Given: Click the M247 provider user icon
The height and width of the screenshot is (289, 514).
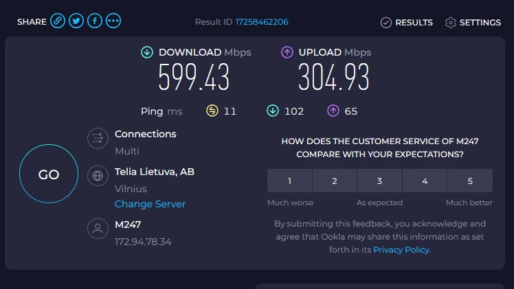Looking at the screenshot, I should 98,229.
